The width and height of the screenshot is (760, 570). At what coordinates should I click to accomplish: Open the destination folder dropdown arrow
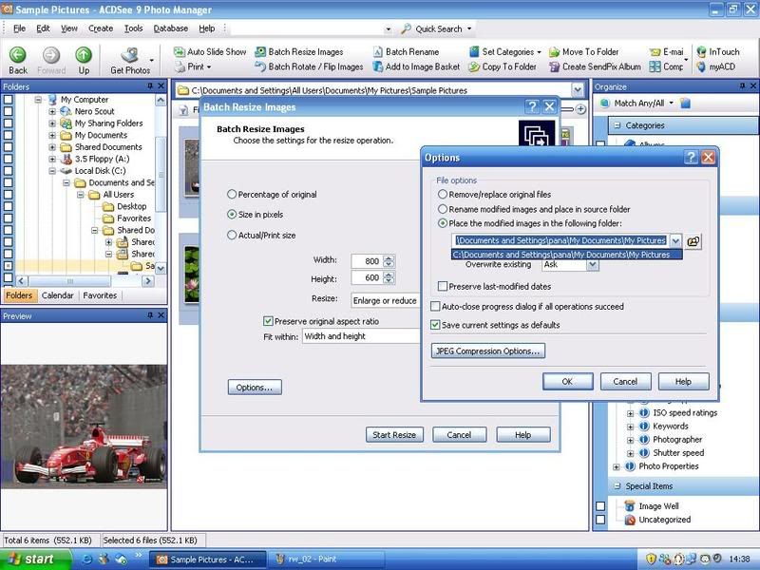pyautogui.click(x=675, y=241)
